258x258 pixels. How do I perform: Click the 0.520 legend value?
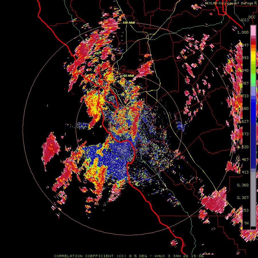[243, 147]
